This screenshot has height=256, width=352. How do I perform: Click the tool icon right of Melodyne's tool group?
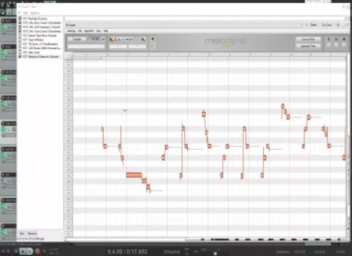pyautogui.click(x=143, y=39)
